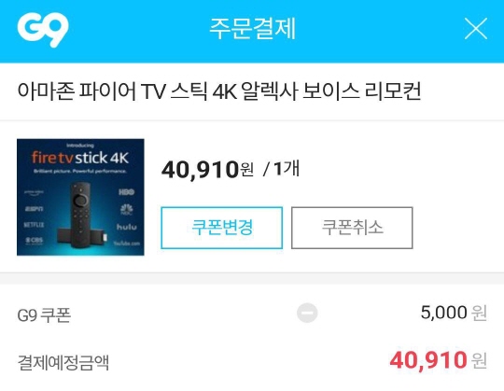Click the remote control in product thumbnail
Viewport: 504px width, 391px height.
pos(80,215)
